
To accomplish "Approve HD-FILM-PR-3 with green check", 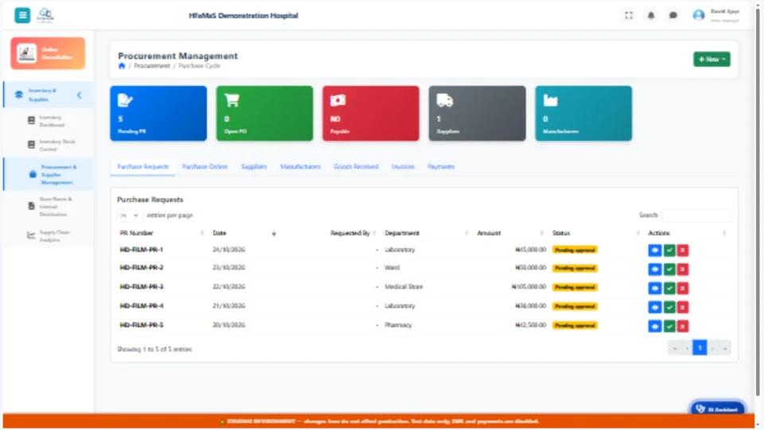I will coord(669,288).
